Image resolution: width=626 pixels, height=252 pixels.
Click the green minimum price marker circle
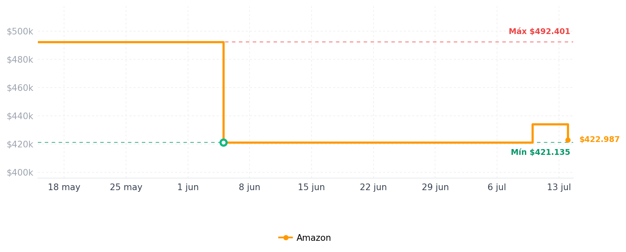pyautogui.click(x=223, y=142)
